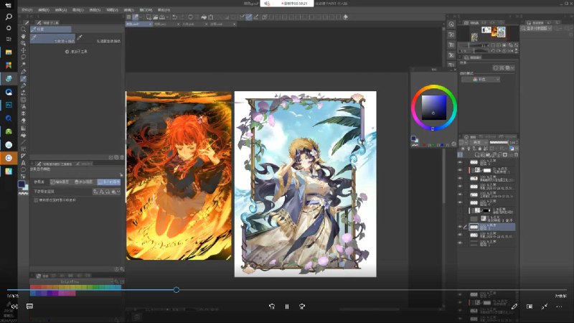Open the 编辑(E) Edit menu
Screen dimensions: 574x323
(44, 10)
